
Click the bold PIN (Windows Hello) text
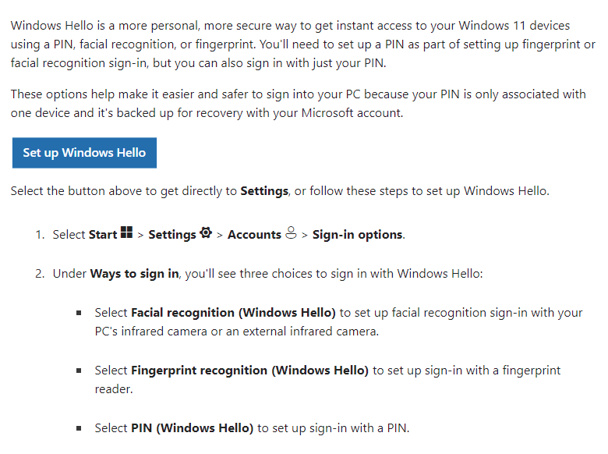click(x=192, y=427)
